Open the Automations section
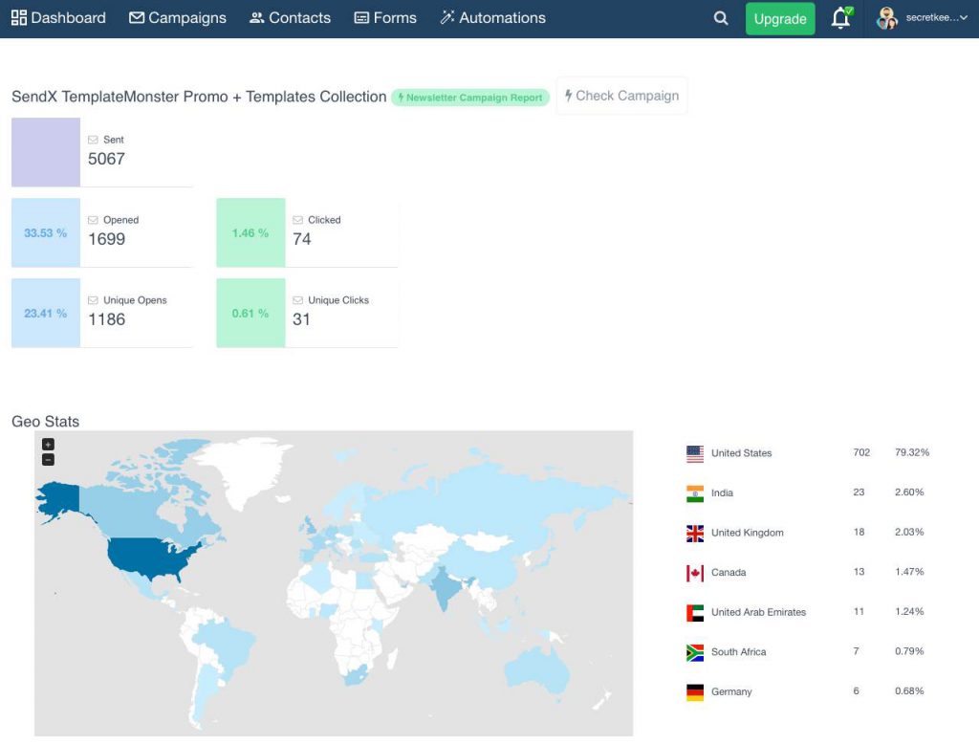The height and width of the screenshot is (744, 979). click(x=492, y=17)
